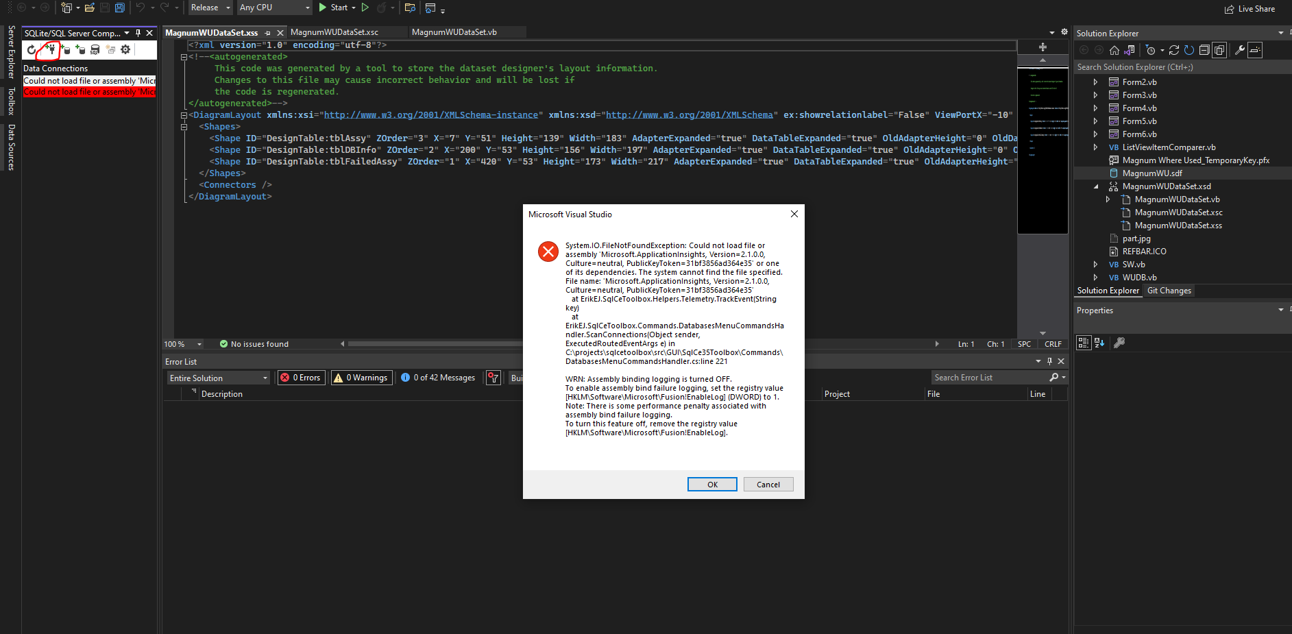
Task: Refresh the Solution Explorer
Action: (x=1189, y=50)
